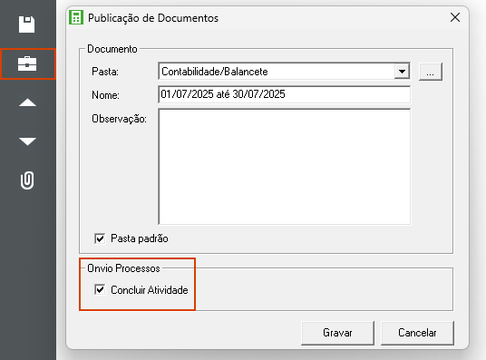The height and width of the screenshot is (360, 486).
Task: Uncheck the Pasta padrão checkbox
Action: pos(100,238)
